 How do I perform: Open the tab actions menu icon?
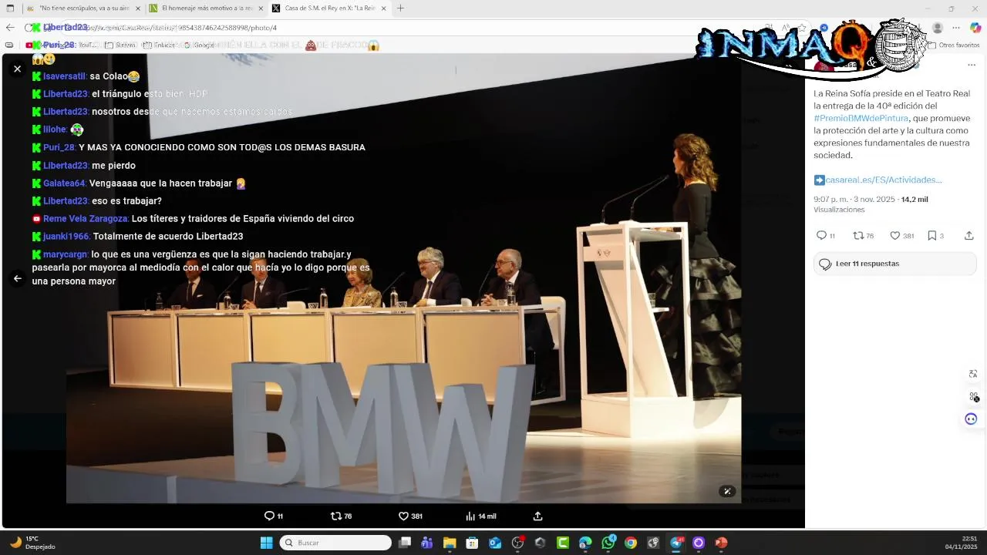point(10,8)
